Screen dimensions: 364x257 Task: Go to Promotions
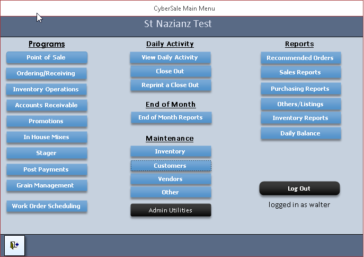(x=47, y=121)
